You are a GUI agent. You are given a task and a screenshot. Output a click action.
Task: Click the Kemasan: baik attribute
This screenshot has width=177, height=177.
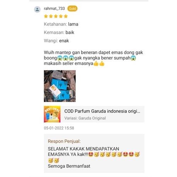59,32
